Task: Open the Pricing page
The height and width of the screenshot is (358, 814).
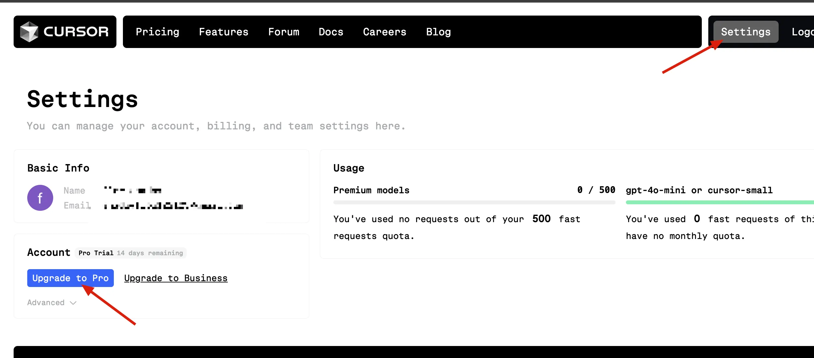Action: pos(157,32)
